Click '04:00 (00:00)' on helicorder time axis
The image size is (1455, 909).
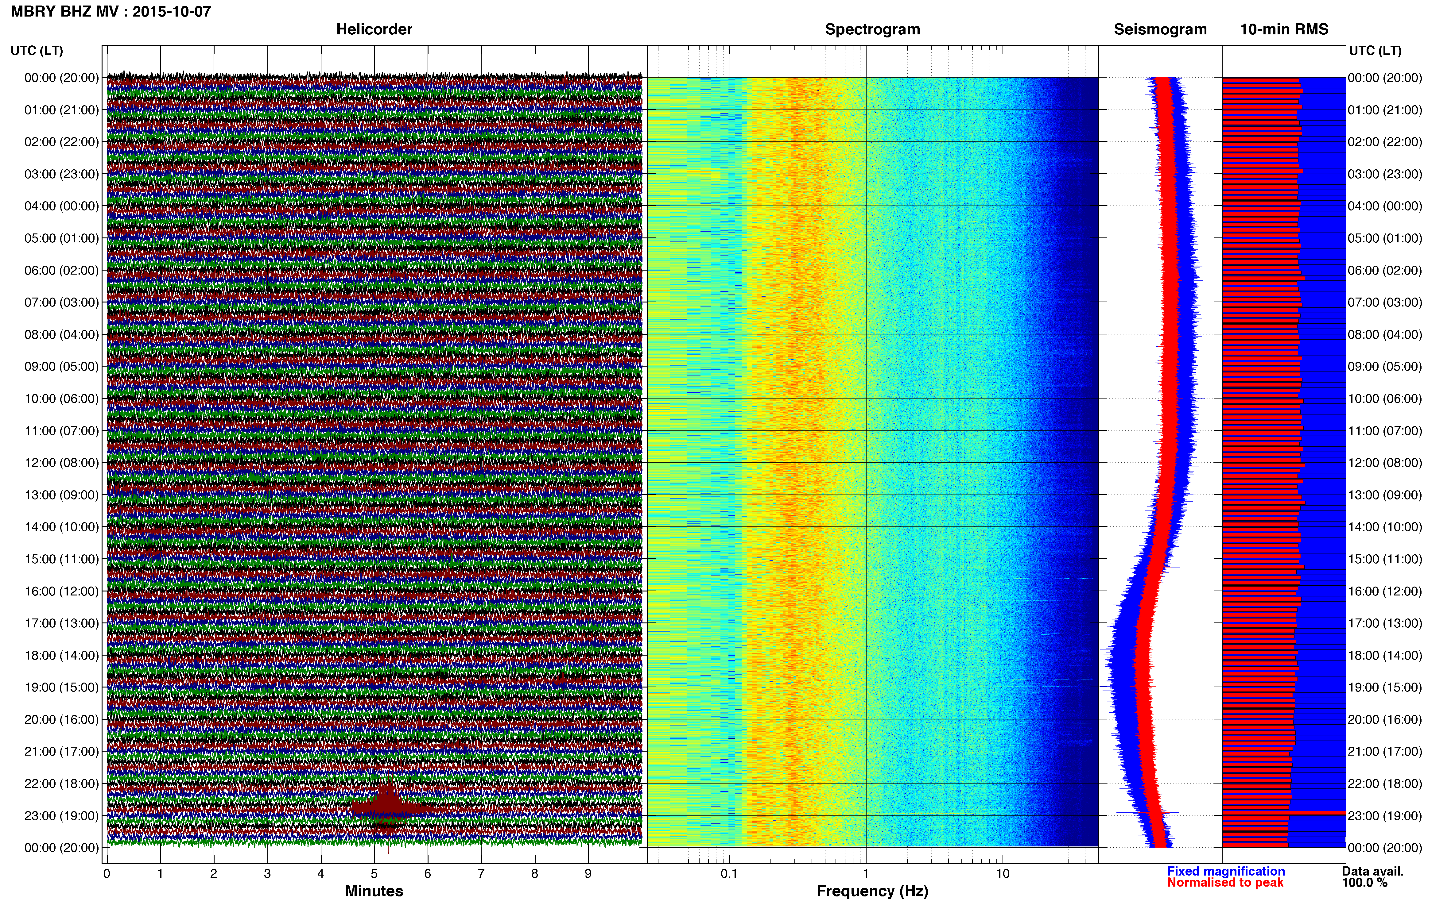coord(61,206)
